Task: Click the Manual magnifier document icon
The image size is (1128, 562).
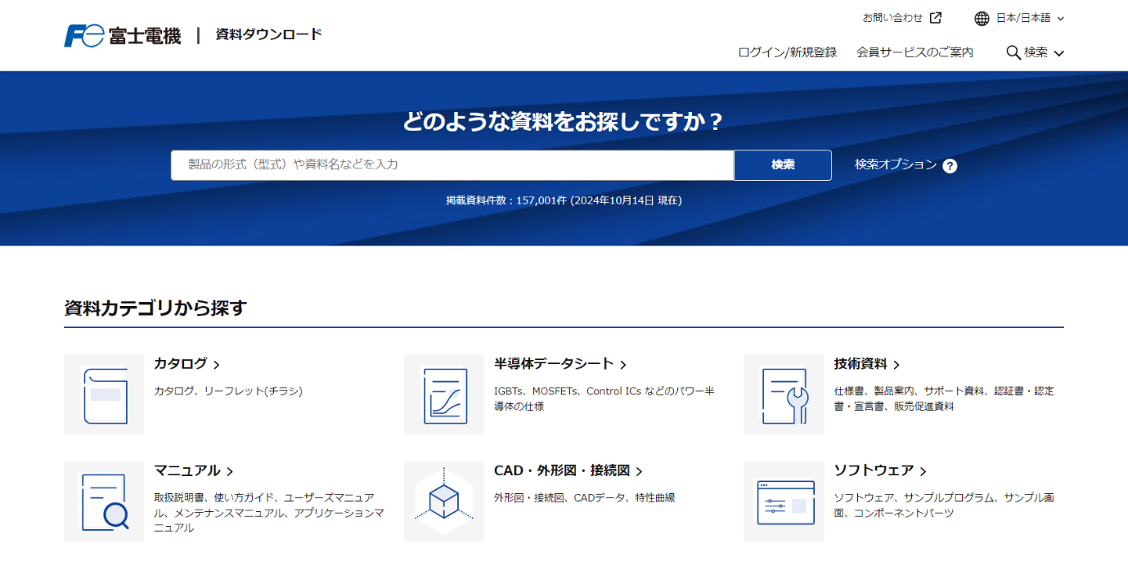Action: [x=104, y=501]
